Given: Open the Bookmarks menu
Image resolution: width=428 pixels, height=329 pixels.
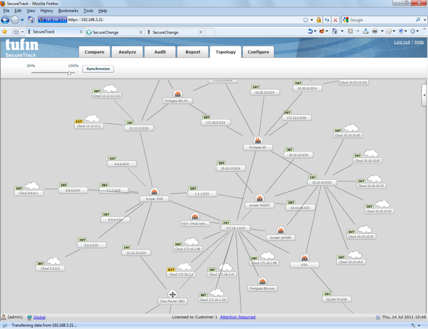Looking at the screenshot, I should [x=68, y=11].
